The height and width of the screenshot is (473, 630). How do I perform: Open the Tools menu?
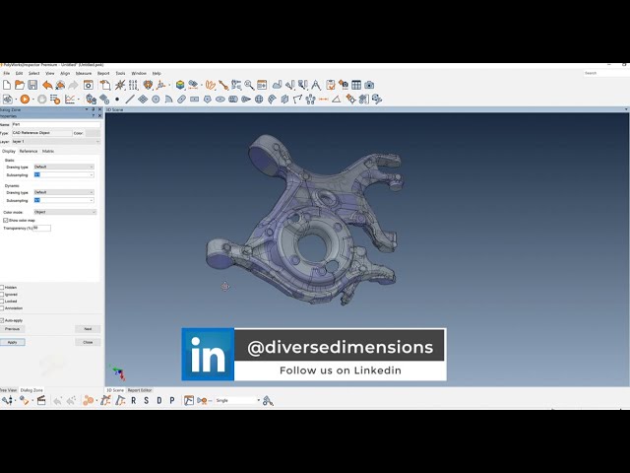point(120,73)
